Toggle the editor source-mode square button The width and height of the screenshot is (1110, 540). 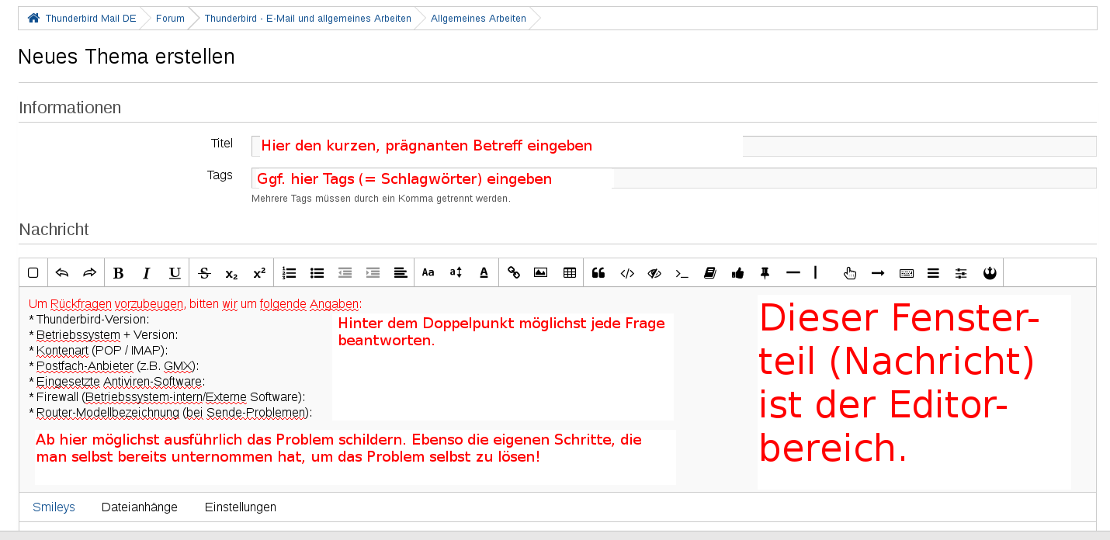click(33, 272)
